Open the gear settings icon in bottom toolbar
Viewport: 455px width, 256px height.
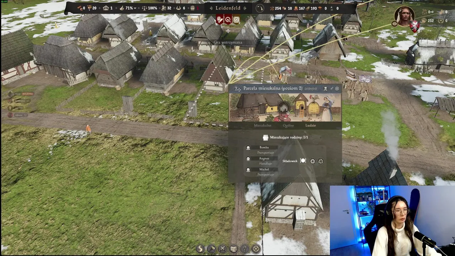[256, 249]
